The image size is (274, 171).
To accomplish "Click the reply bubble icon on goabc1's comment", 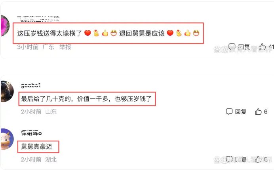I will [x=229, y=112].
